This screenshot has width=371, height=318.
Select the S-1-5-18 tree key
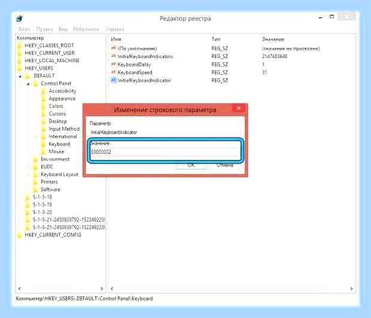coord(42,197)
